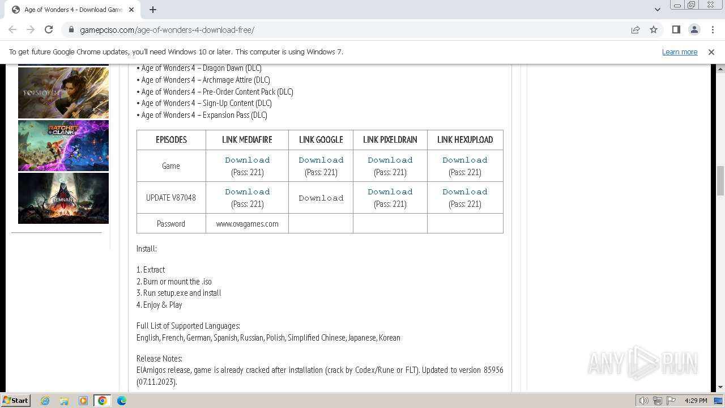Open Action Center flag icon

pyautogui.click(x=671, y=401)
